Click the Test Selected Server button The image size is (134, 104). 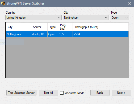click(21, 93)
